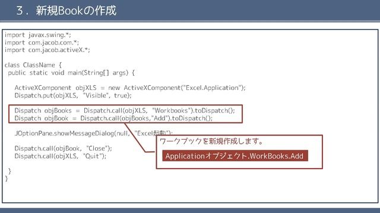This screenshot has height=213, width=380.
Task: Click the JOptionPane.showMessageDialog line
Action: pyautogui.click(x=93, y=133)
